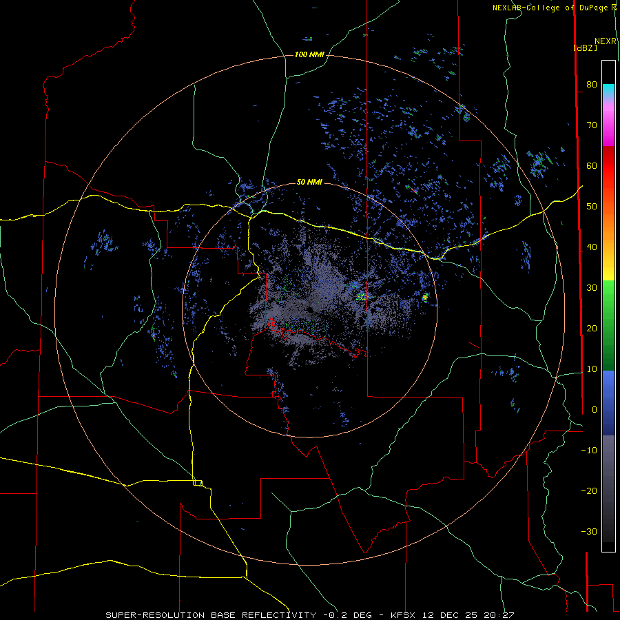Click the 60 value on the dBZ scale
Viewport: 620px width, 620px height.
592,165
